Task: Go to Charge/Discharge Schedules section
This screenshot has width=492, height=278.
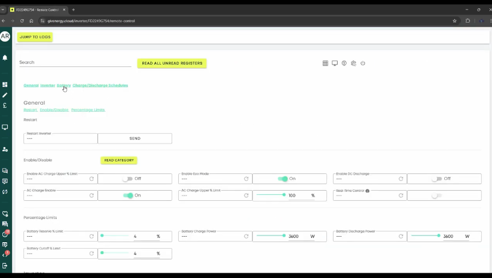Action: 100,85
